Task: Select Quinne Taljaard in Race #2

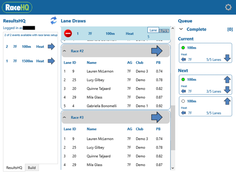Action: click(x=99, y=88)
